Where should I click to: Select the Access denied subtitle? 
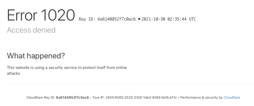31,30
